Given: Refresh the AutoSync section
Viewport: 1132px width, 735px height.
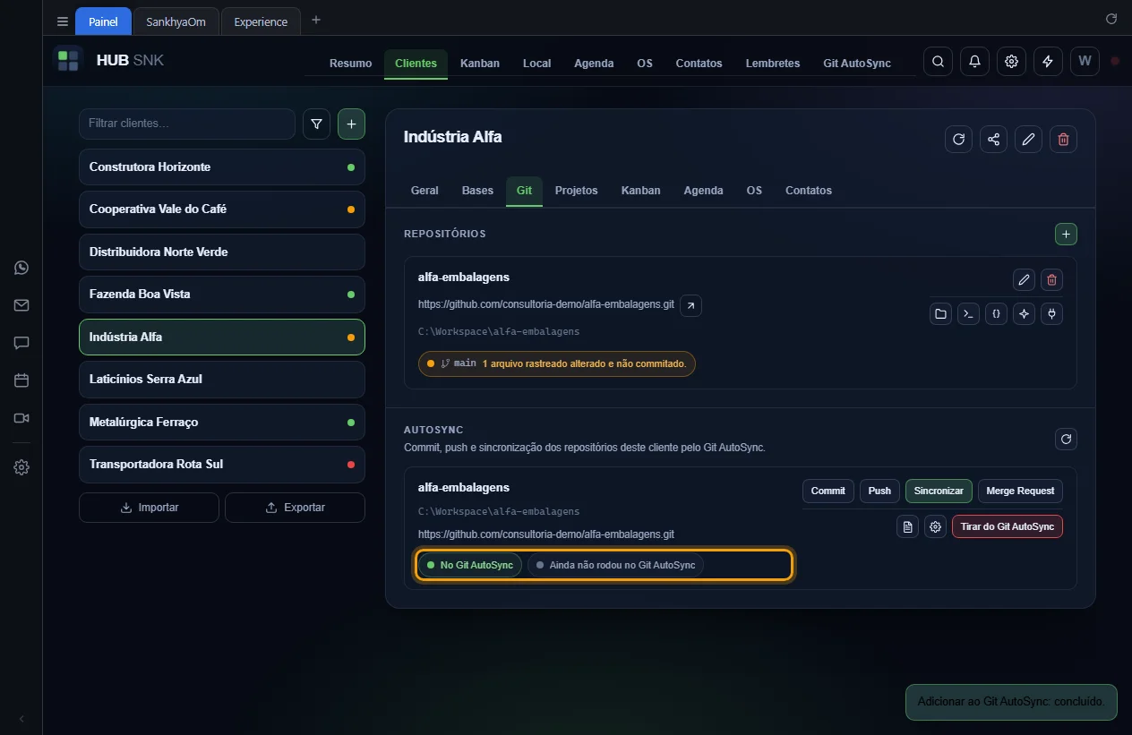Looking at the screenshot, I should tap(1066, 439).
